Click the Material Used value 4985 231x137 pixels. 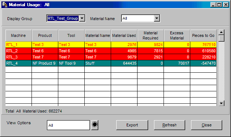[124, 51]
